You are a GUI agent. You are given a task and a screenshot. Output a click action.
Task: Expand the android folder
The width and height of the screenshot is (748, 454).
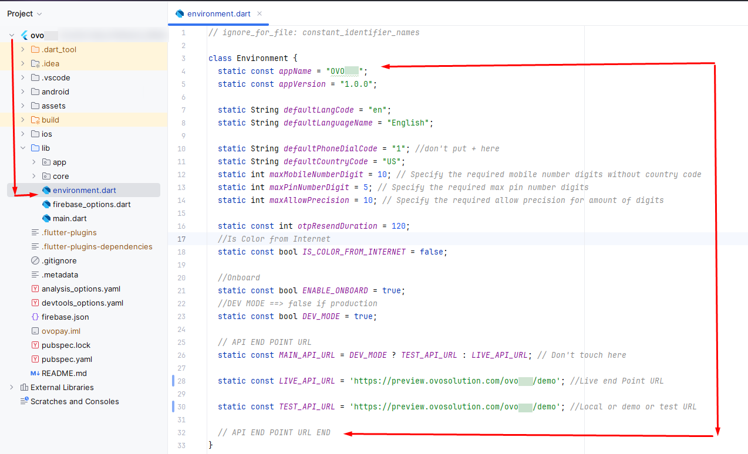click(x=23, y=92)
